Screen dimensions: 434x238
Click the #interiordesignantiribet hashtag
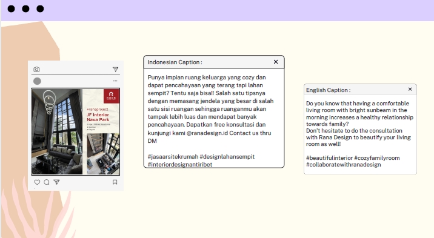(180, 165)
